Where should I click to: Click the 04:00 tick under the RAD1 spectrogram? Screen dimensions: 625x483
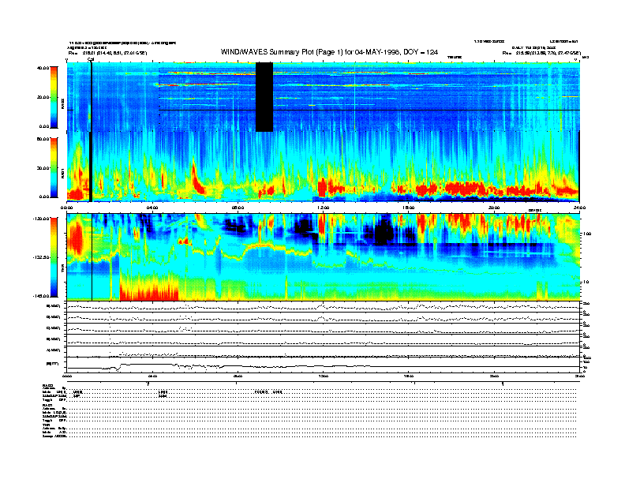(152, 208)
